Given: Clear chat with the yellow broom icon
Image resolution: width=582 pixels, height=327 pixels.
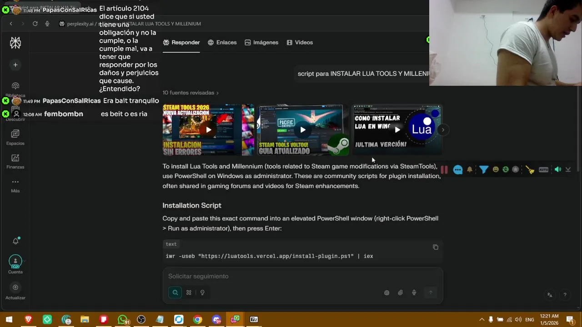Looking at the screenshot, I should coord(530,170).
